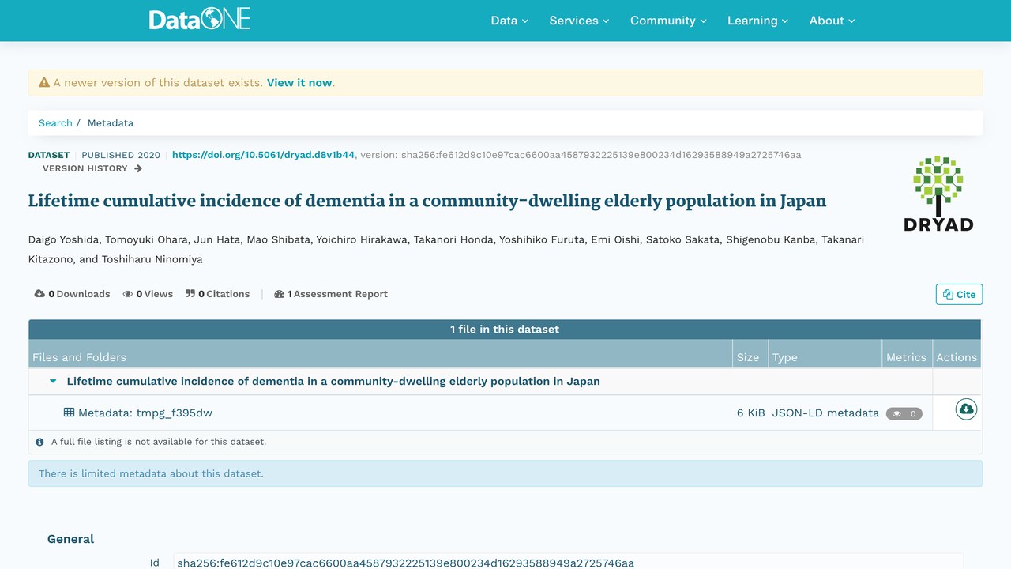The height and width of the screenshot is (569, 1011).
Task: Go to Search breadcrumb link
Action: click(55, 122)
